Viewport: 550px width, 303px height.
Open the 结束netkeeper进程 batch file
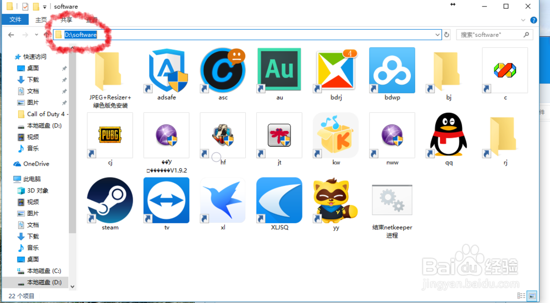coord(392,200)
